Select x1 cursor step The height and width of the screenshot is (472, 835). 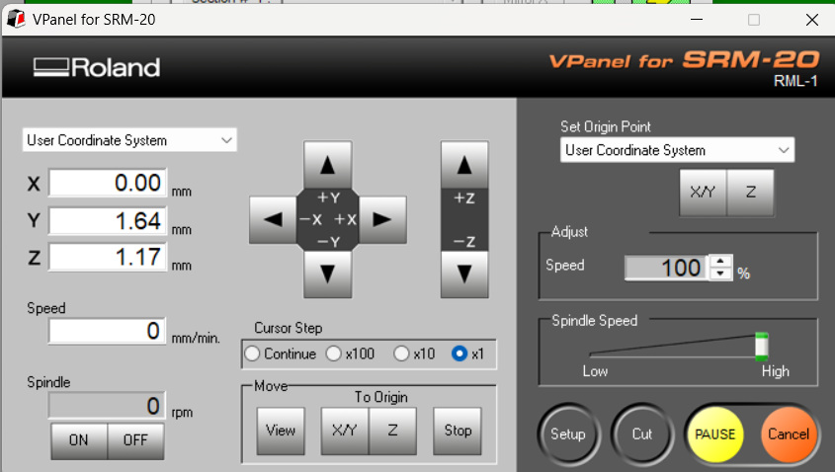(x=467, y=354)
